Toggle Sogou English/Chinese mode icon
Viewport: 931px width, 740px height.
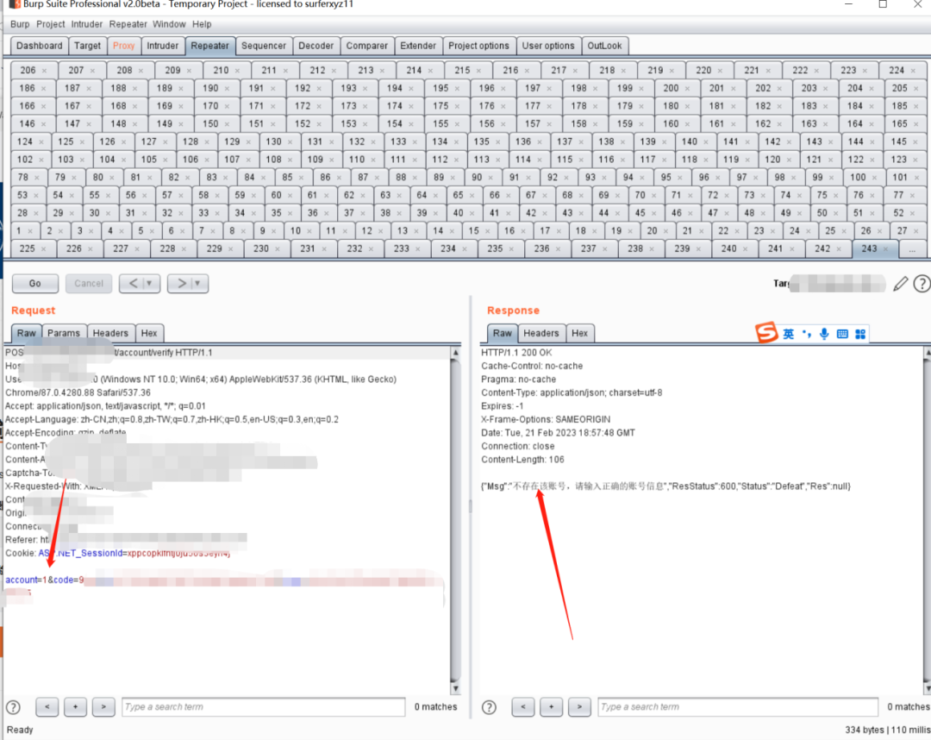[x=789, y=334]
